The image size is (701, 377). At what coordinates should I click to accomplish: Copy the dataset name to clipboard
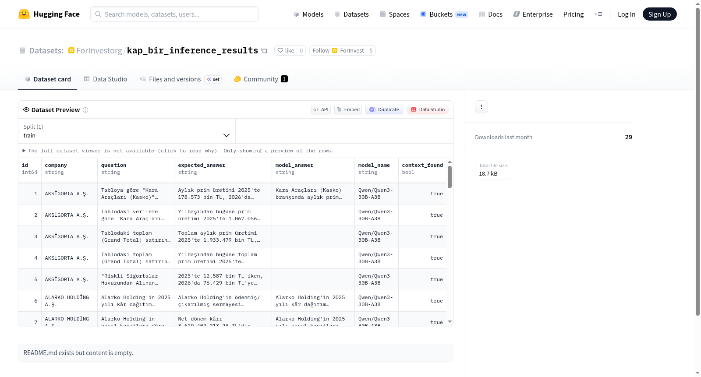(264, 50)
